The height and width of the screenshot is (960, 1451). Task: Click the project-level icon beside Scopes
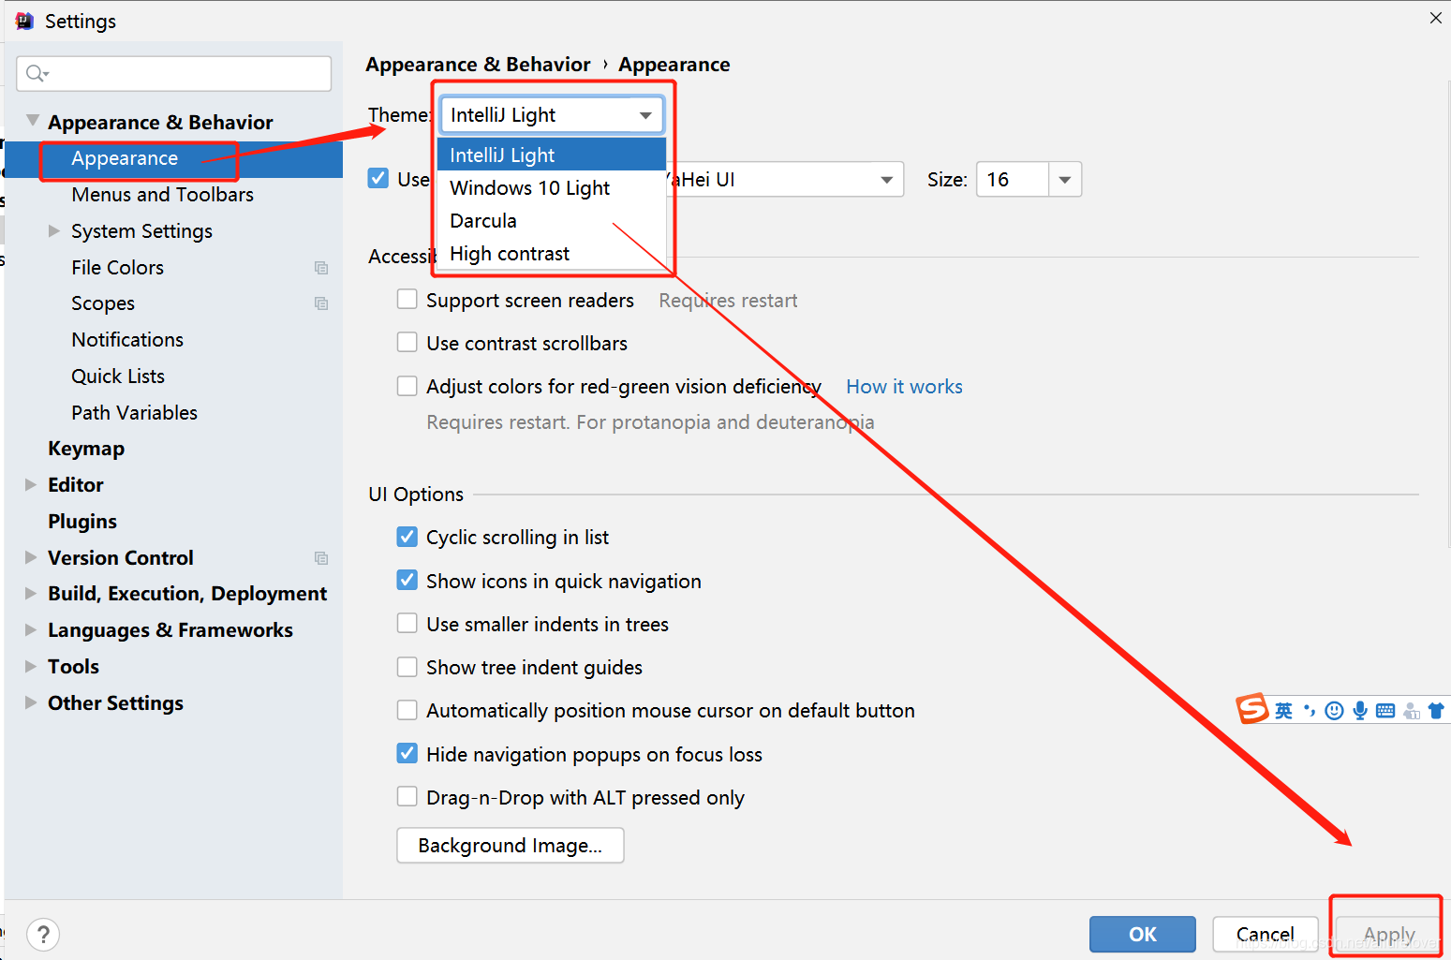[321, 303]
